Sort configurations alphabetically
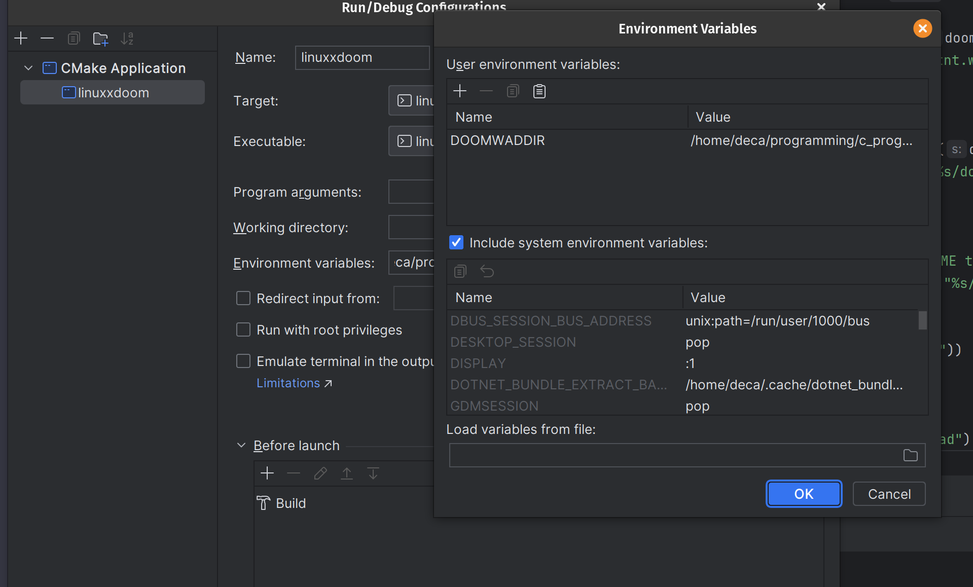Viewport: 973px width, 587px height. 127,38
